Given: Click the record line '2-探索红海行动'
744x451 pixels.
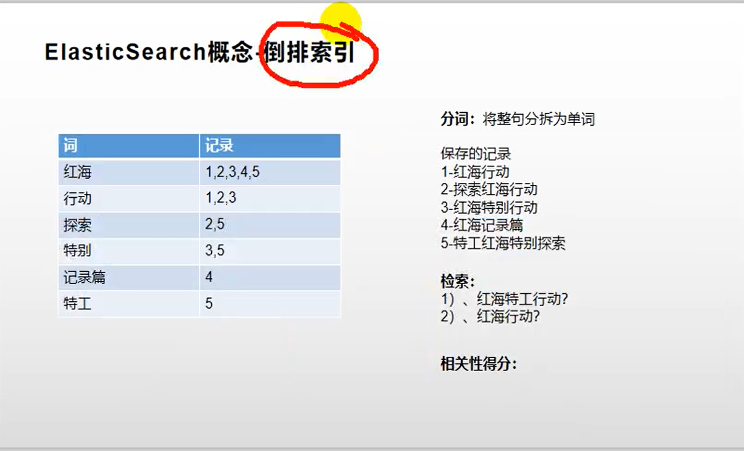Looking at the screenshot, I should pyautogui.click(x=489, y=189).
